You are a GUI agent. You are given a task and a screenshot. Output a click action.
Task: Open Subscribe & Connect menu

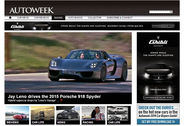120,18
